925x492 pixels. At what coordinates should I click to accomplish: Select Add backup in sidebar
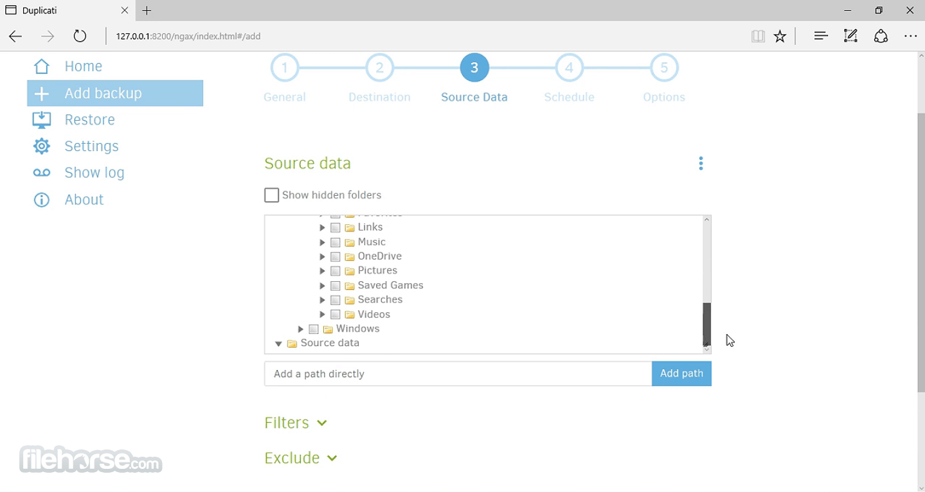click(x=115, y=93)
